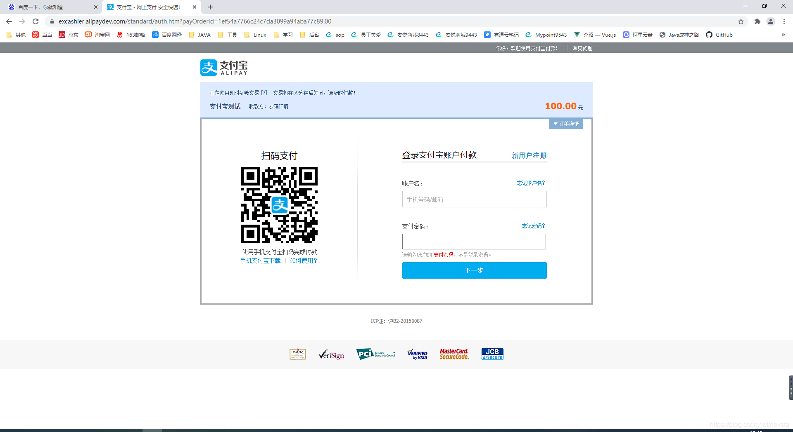The height and width of the screenshot is (432, 793).
Task: Click the certificate badge beside VeriSign
Action: tap(298, 354)
